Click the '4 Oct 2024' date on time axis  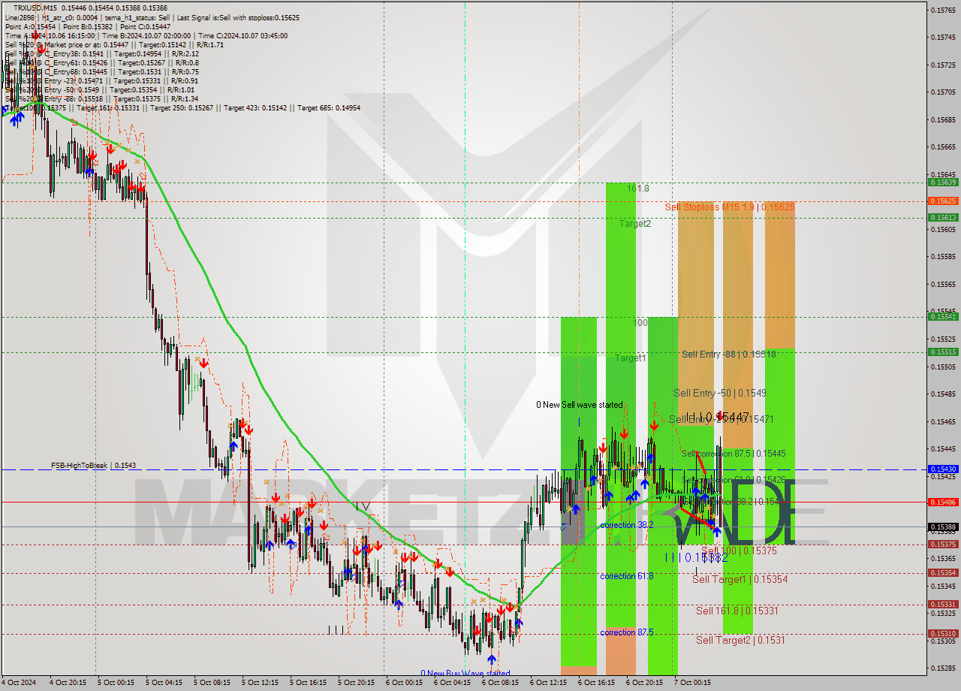coord(18,683)
